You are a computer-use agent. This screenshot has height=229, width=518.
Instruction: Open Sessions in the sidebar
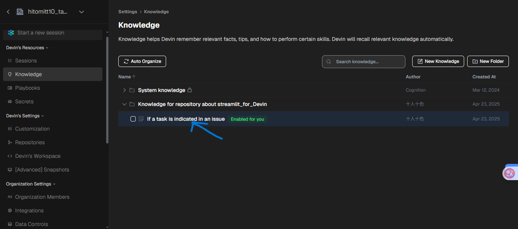53,61
